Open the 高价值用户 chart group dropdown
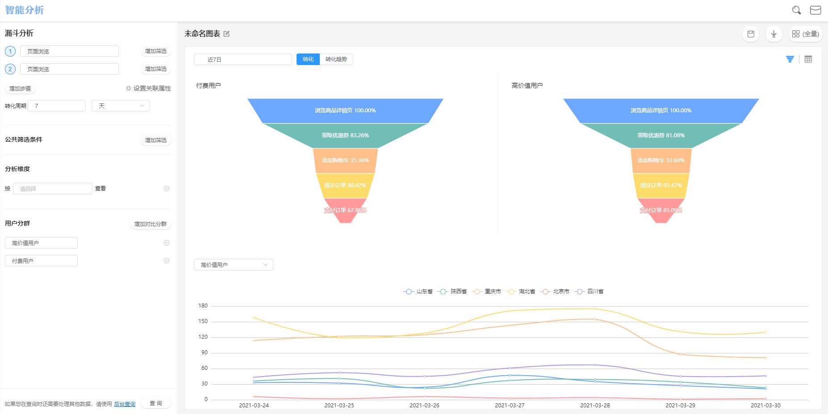 [x=234, y=265]
